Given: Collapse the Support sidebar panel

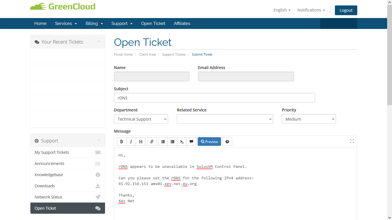Looking at the screenshot, I should click(x=99, y=140).
